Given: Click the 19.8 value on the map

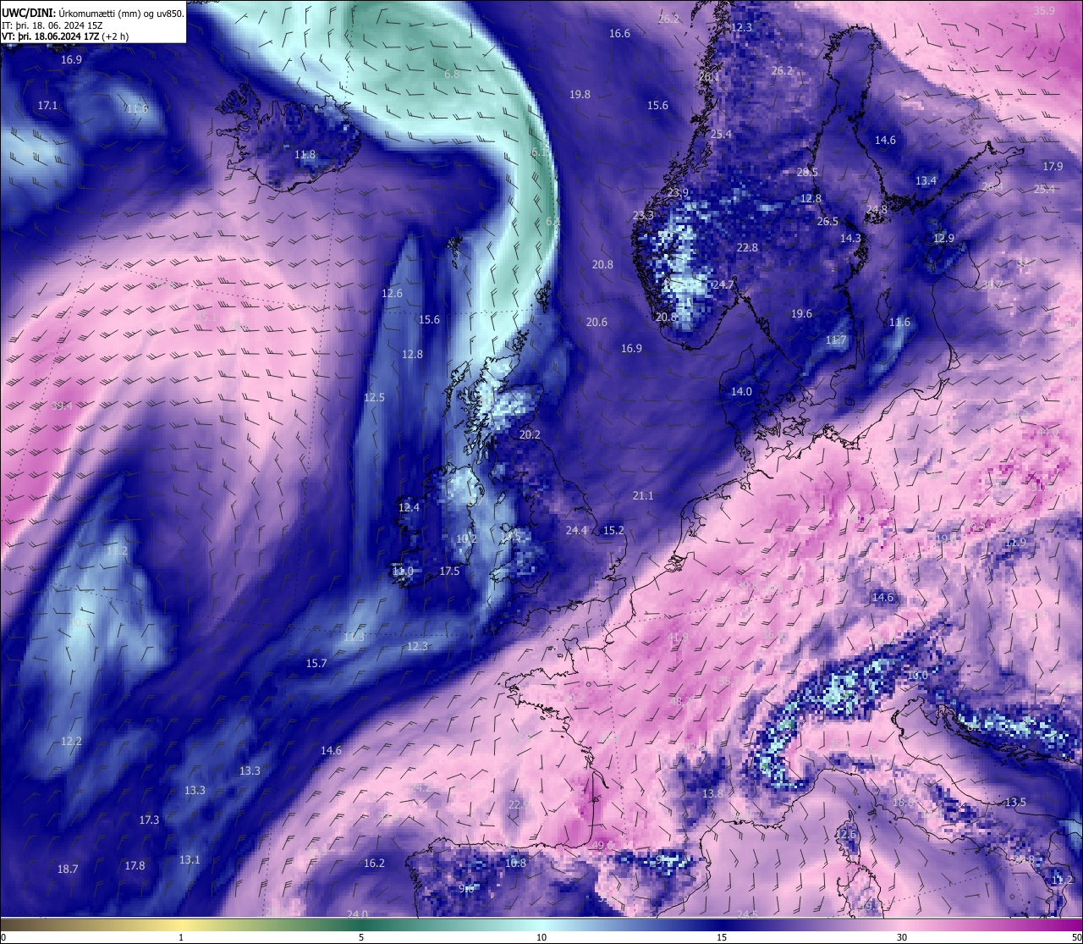Looking at the screenshot, I should click(580, 95).
